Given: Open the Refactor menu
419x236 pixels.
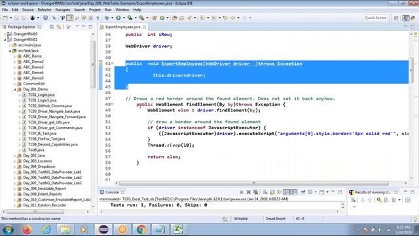Looking at the screenshot, I should pyautogui.click(x=45, y=10).
